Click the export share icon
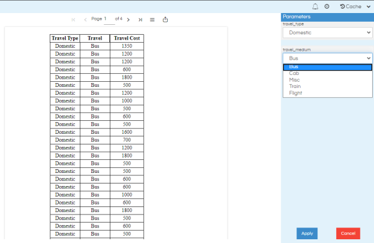Viewport: 374px width, 243px height. 165,19
